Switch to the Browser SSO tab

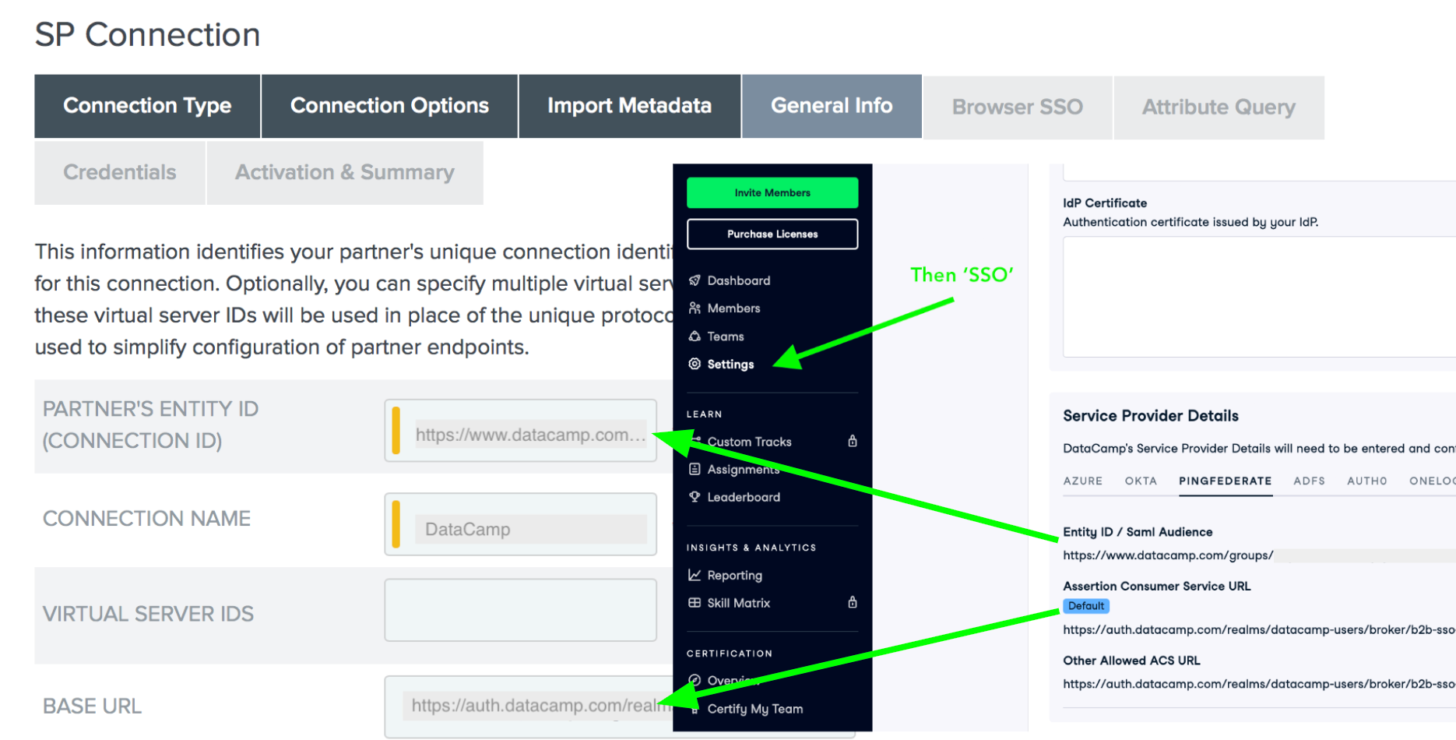1017,107
